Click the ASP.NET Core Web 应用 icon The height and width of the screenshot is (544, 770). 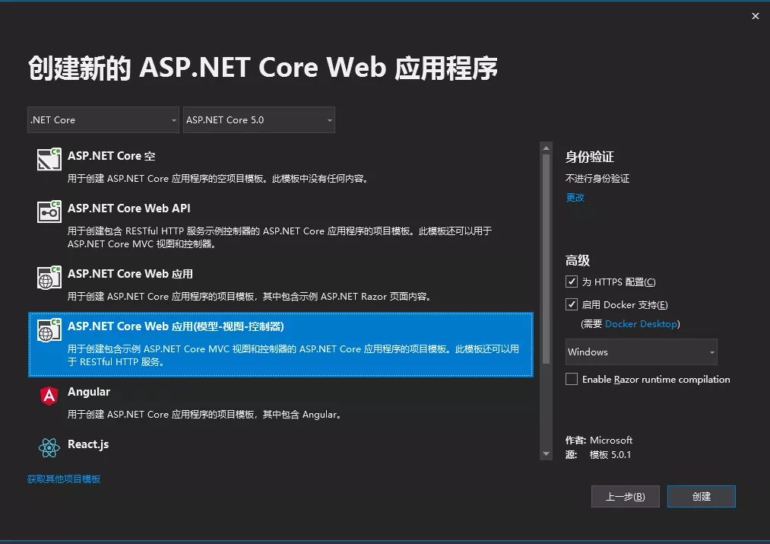[x=48, y=278]
